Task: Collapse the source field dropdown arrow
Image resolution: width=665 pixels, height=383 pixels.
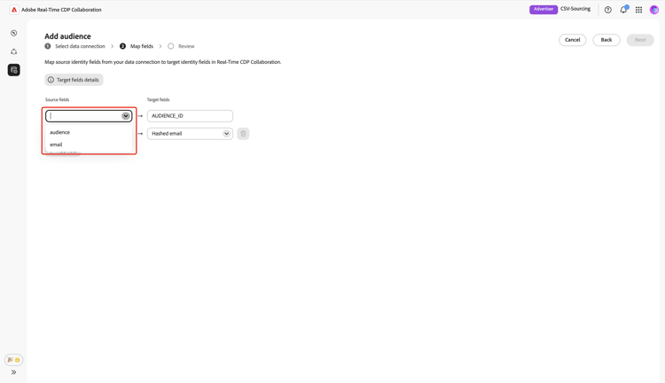Action: click(x=126, y=116)
